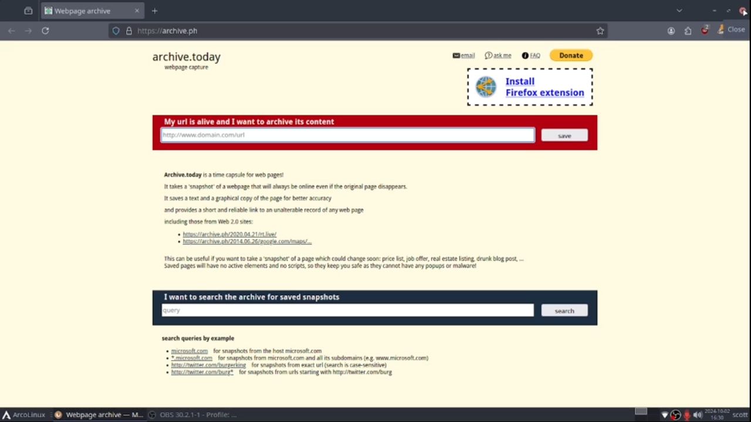751x422 pixels.
Task: Open the Install Firefox extension link
Action: [544, 87]
